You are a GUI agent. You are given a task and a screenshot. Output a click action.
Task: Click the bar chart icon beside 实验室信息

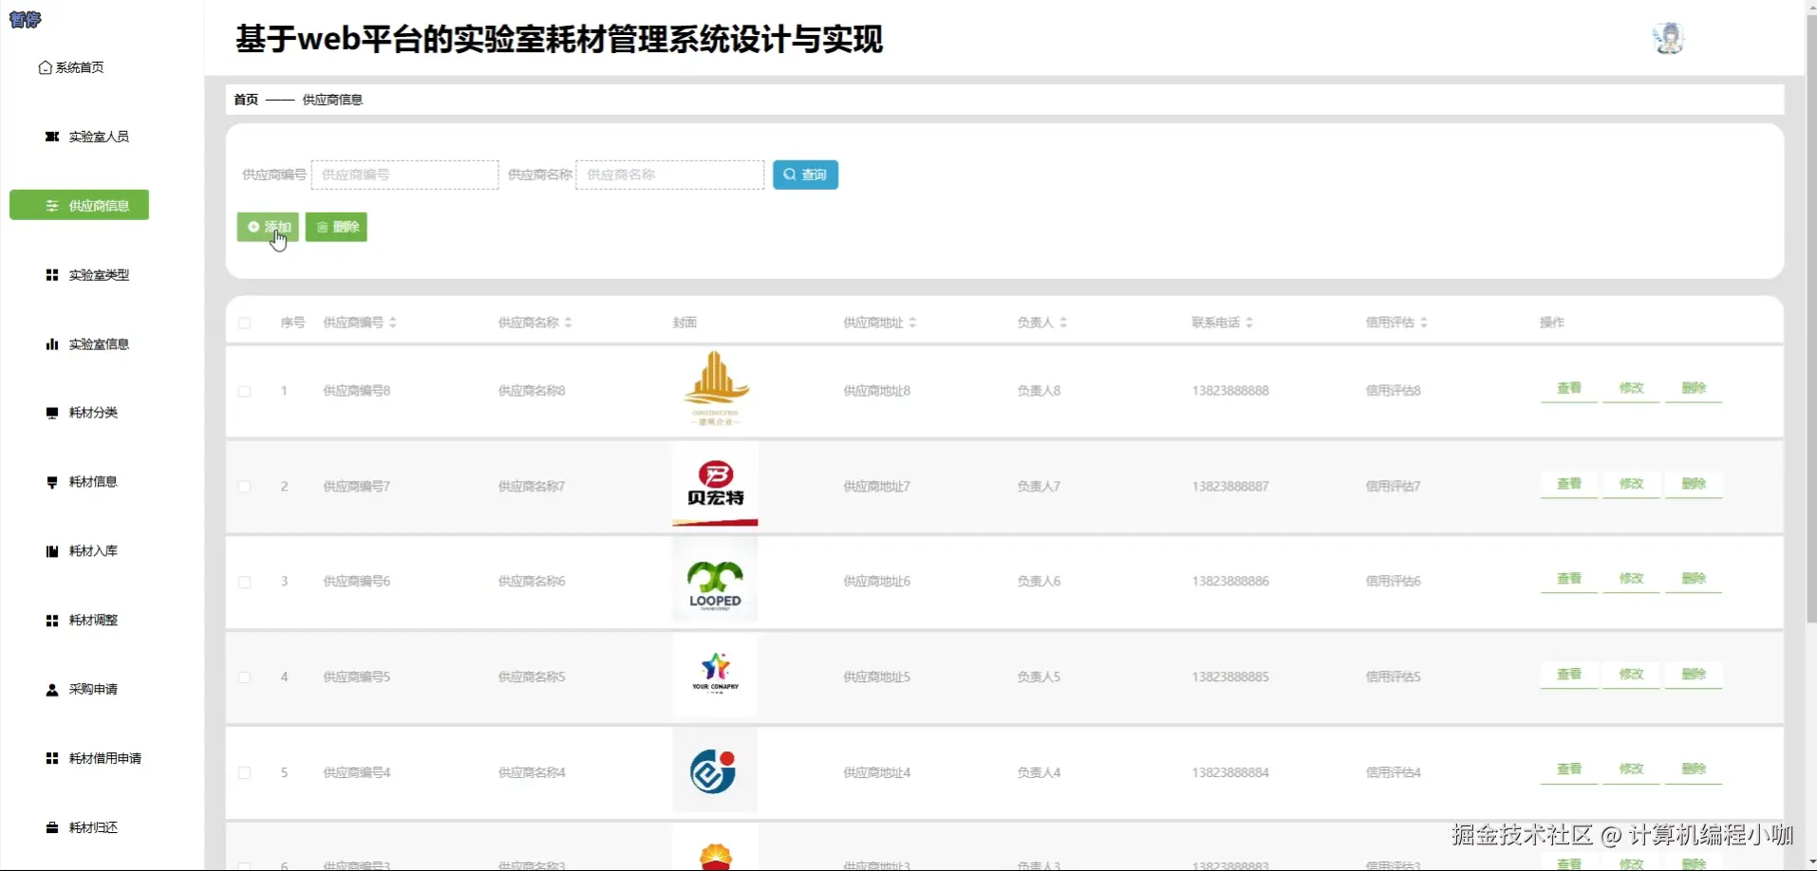coord(52,344)
